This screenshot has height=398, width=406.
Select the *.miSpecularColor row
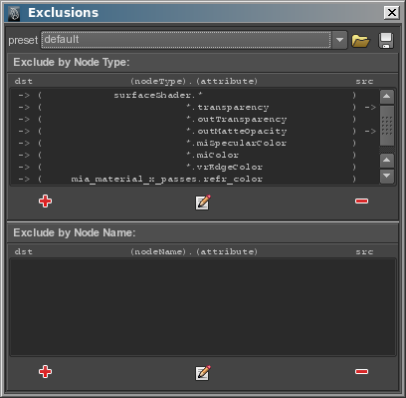tap(195, 144)
